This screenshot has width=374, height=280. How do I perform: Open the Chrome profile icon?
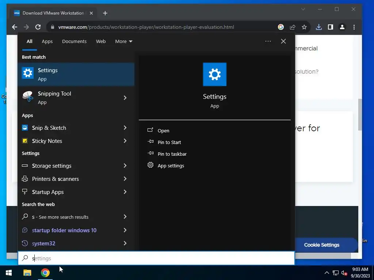click(x=342, y=27)
